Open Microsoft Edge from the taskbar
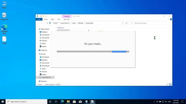This screenshot has height=104, width=186. pos(62,101)
